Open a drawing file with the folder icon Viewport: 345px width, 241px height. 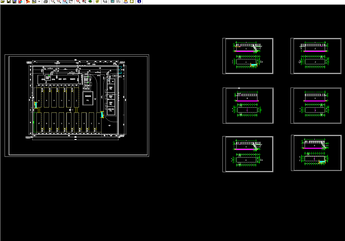[3, 2]
